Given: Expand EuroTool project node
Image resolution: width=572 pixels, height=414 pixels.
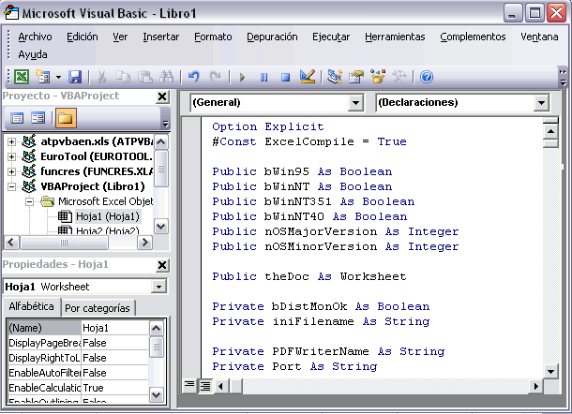Looking at the screenshot, I should pyautogui.click(x=11, y=156).
